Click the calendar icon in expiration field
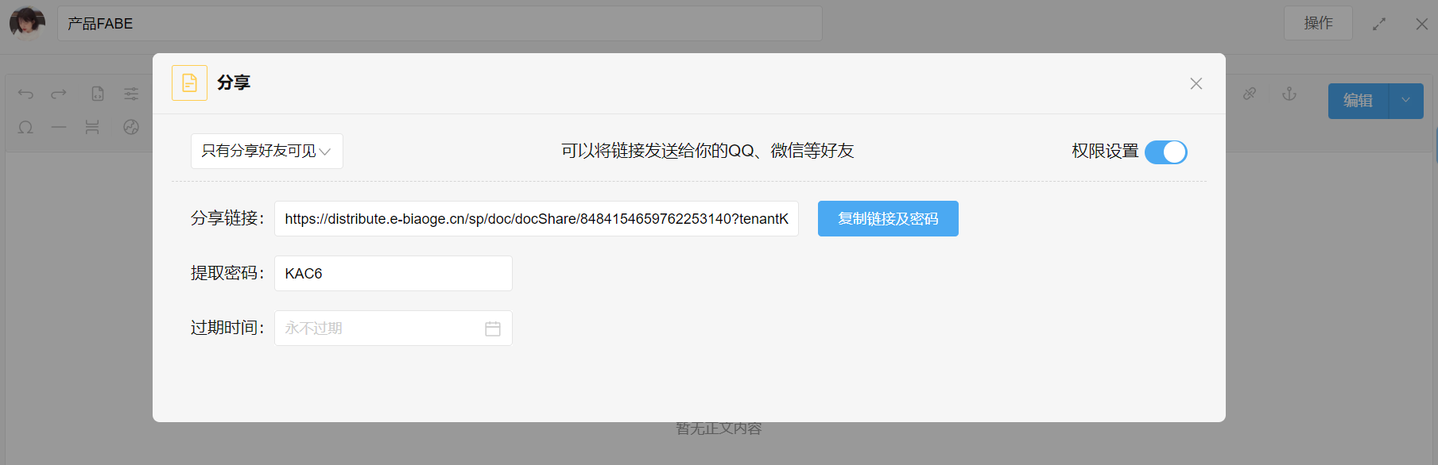The height and width of the screenshot is (465, 1438). tap(493, 329)
